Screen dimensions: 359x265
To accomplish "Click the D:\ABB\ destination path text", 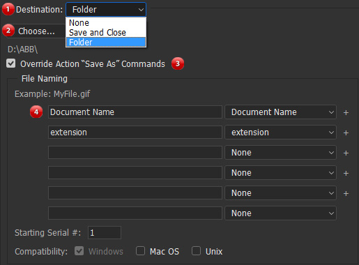I will pyautogui.click(x=22, y=50).
